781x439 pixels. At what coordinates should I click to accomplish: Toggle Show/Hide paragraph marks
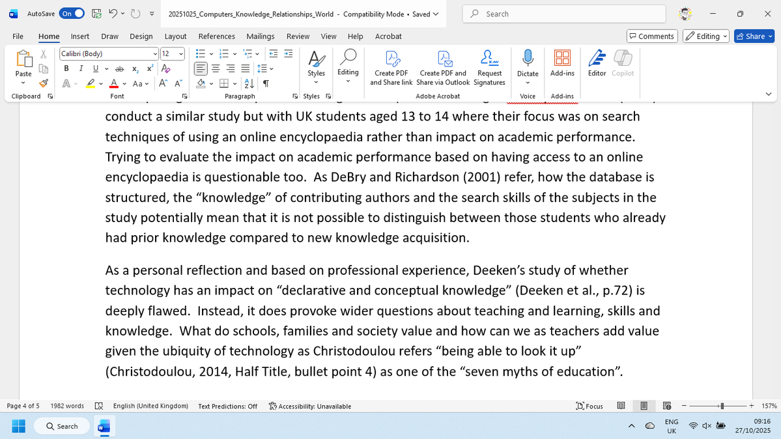266,84
